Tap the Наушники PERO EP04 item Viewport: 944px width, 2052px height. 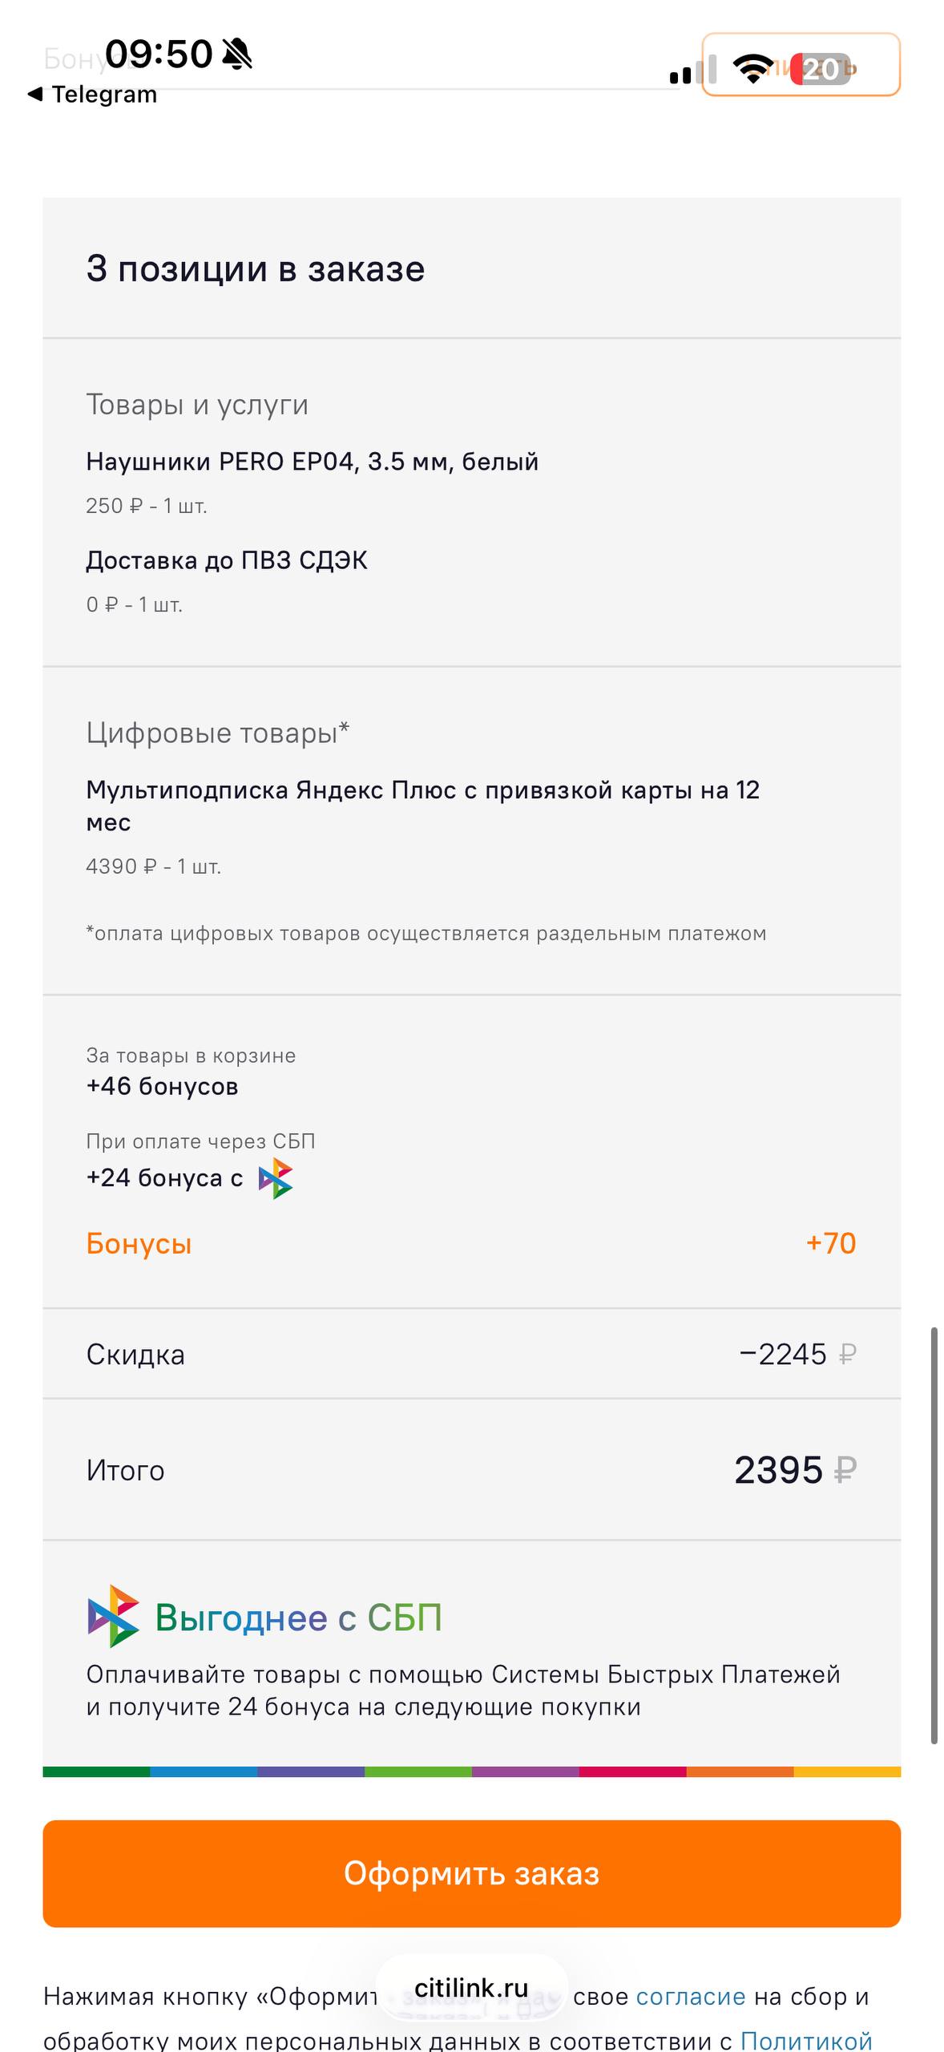click(x=313, y=462)
